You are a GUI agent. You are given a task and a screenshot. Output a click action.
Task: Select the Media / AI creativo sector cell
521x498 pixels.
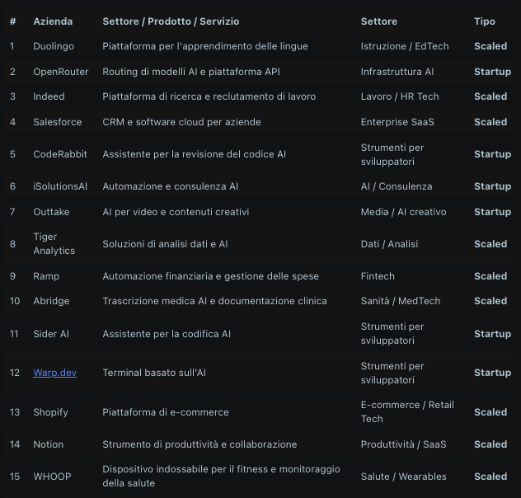[403, 212]
